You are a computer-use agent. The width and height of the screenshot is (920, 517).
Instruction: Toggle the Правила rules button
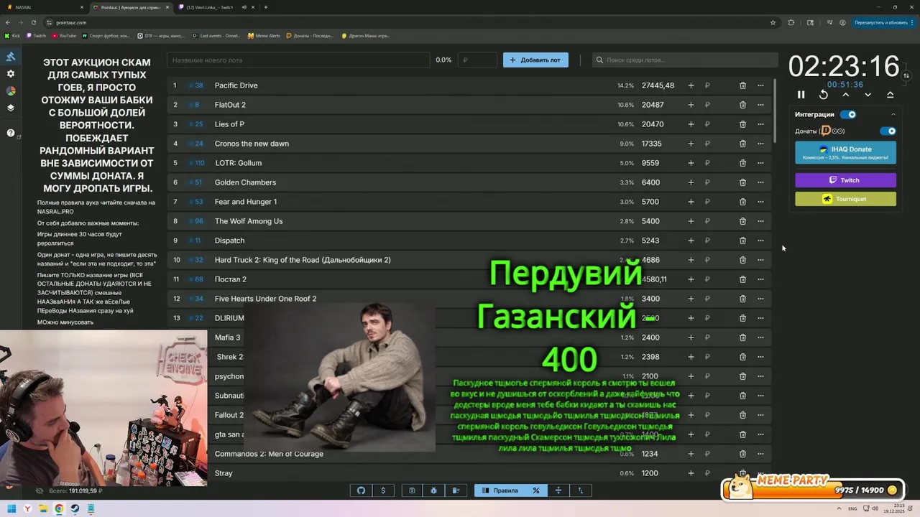point(500,490)
